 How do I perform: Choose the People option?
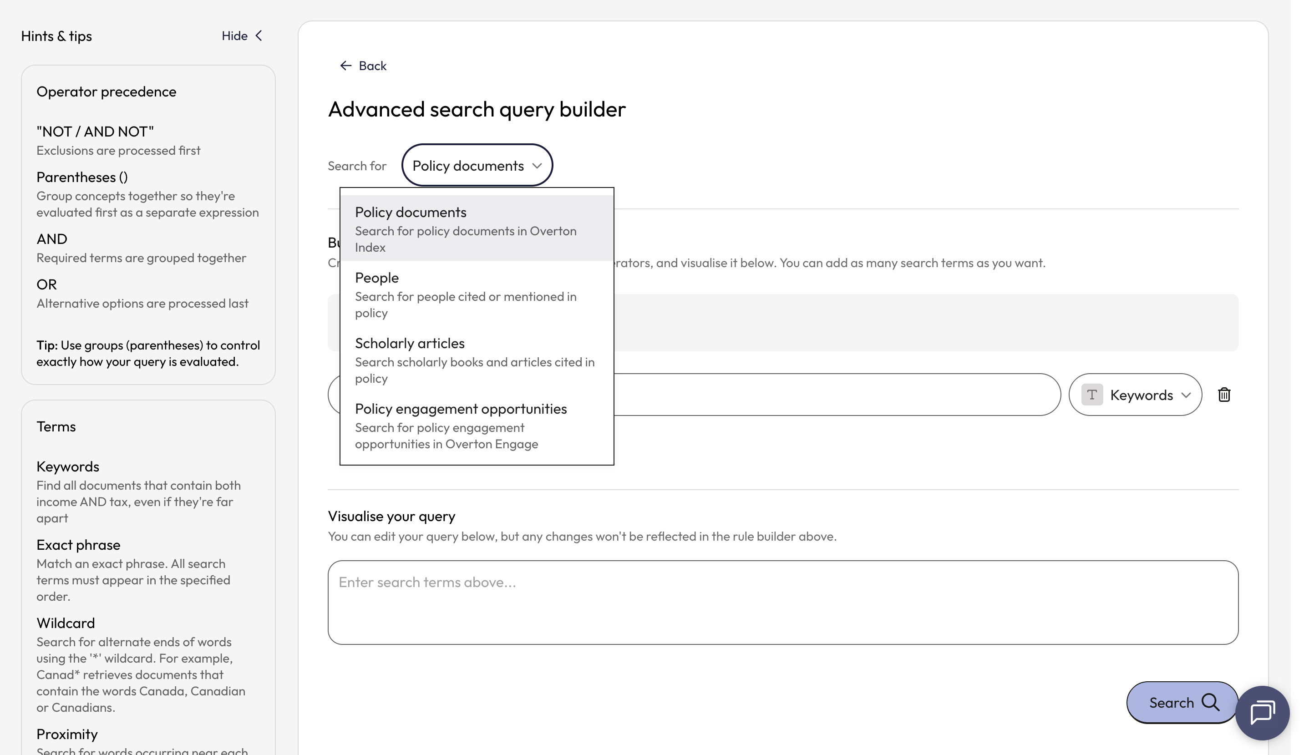(x=477, y=294)
